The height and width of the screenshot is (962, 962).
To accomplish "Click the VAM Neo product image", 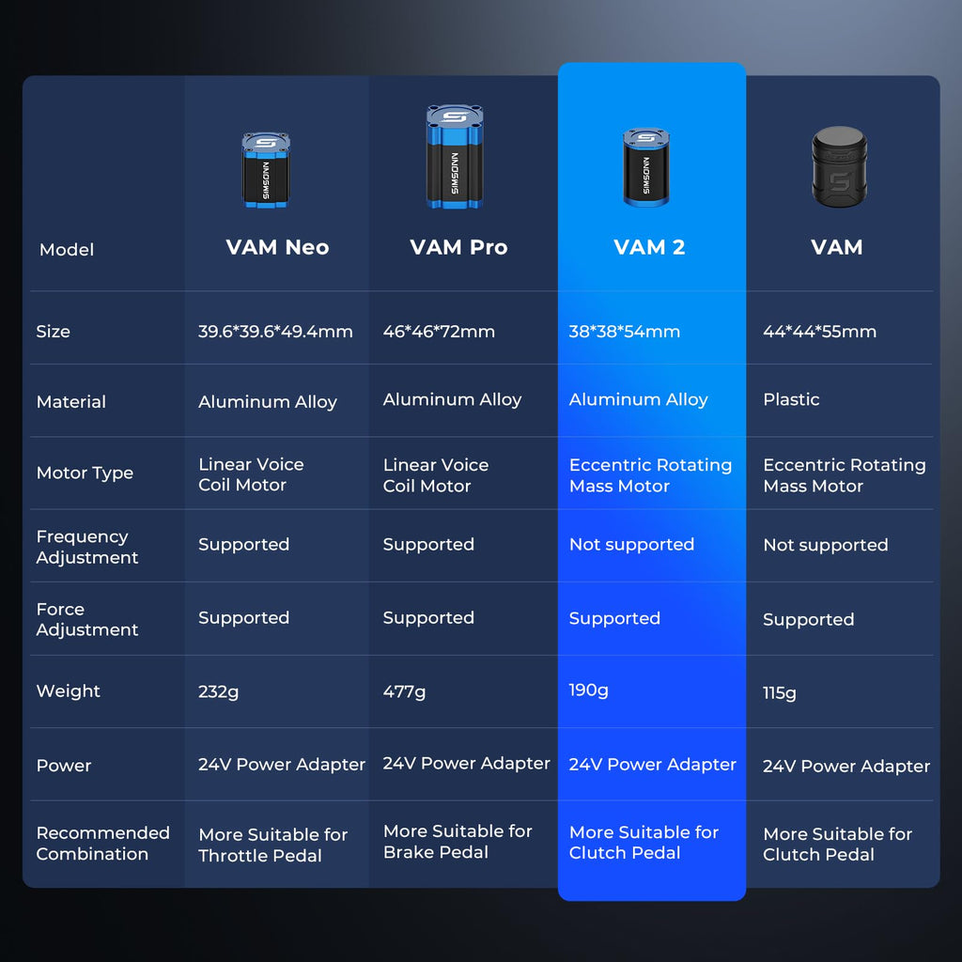I will [266, 171].
